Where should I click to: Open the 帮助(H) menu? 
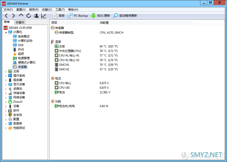[73, 9]
